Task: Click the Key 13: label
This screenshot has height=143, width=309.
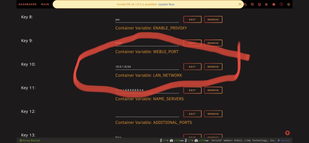Action: coord(28,135)
